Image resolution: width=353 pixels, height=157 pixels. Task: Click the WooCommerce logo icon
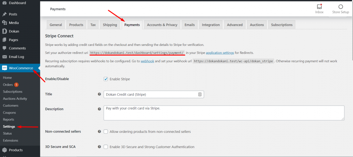pos(4,68)
